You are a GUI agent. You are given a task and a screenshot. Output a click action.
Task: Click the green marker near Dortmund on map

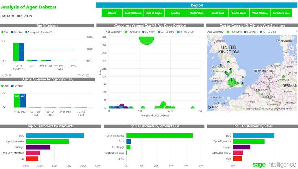283,76
